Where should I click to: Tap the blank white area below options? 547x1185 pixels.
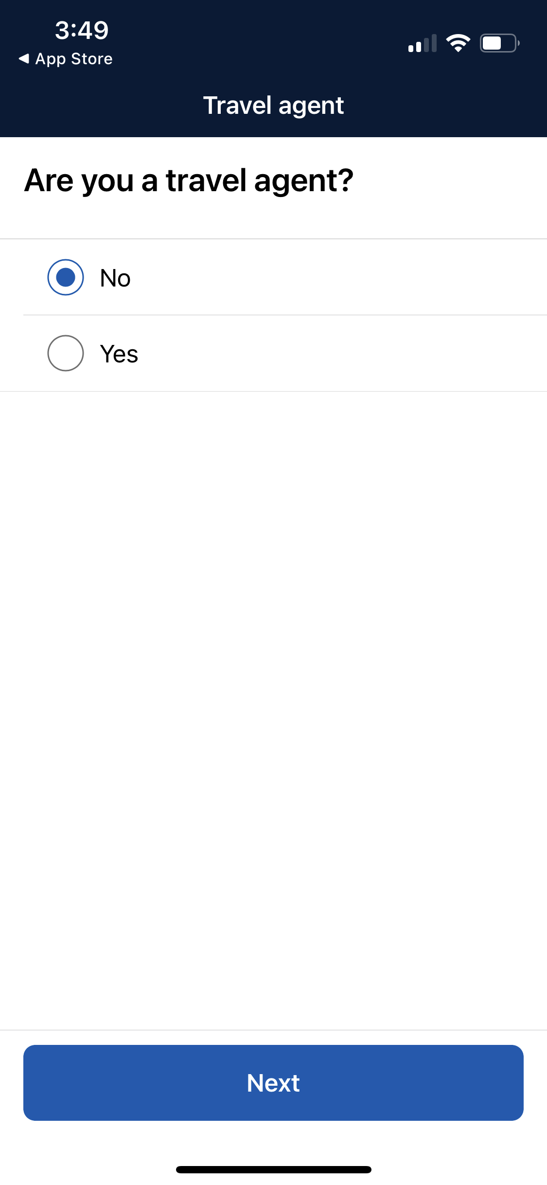pos(273,710)
